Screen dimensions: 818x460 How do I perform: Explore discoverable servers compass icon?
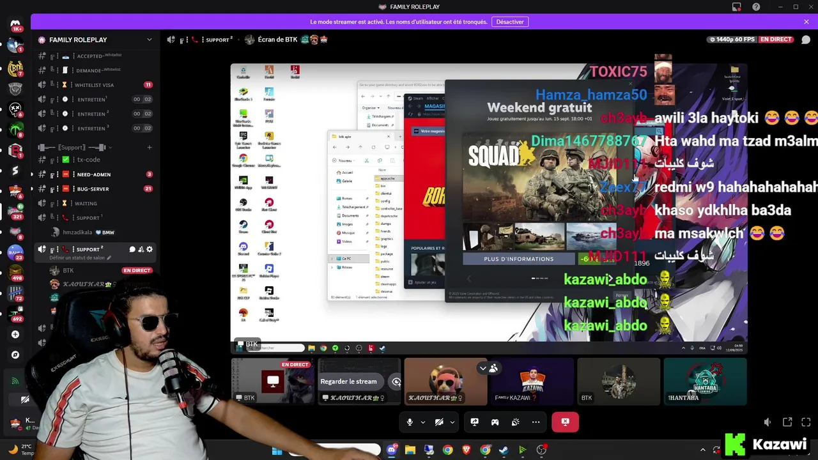[x=15, y=355]
